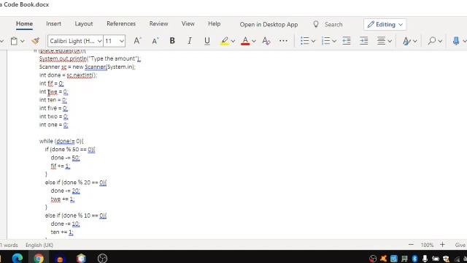Click the 'if (done % 50 == 0){' line
467x263 pixels.
point(70,149)
